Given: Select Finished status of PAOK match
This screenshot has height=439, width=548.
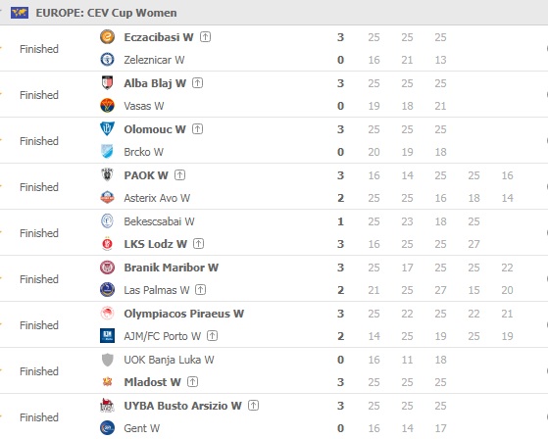Looking at the screenshot, I should click(39, 187).
